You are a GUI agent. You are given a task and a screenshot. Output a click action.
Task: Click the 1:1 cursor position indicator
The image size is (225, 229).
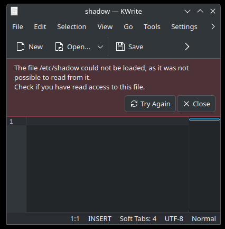(75, 219)
